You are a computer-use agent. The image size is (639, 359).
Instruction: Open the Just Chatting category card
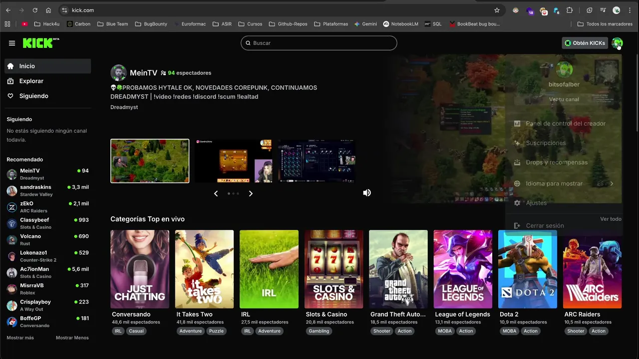coord(140,269)
